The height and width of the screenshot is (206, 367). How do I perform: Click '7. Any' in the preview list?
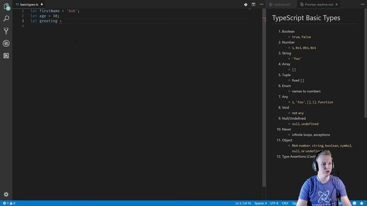[283, 97]
